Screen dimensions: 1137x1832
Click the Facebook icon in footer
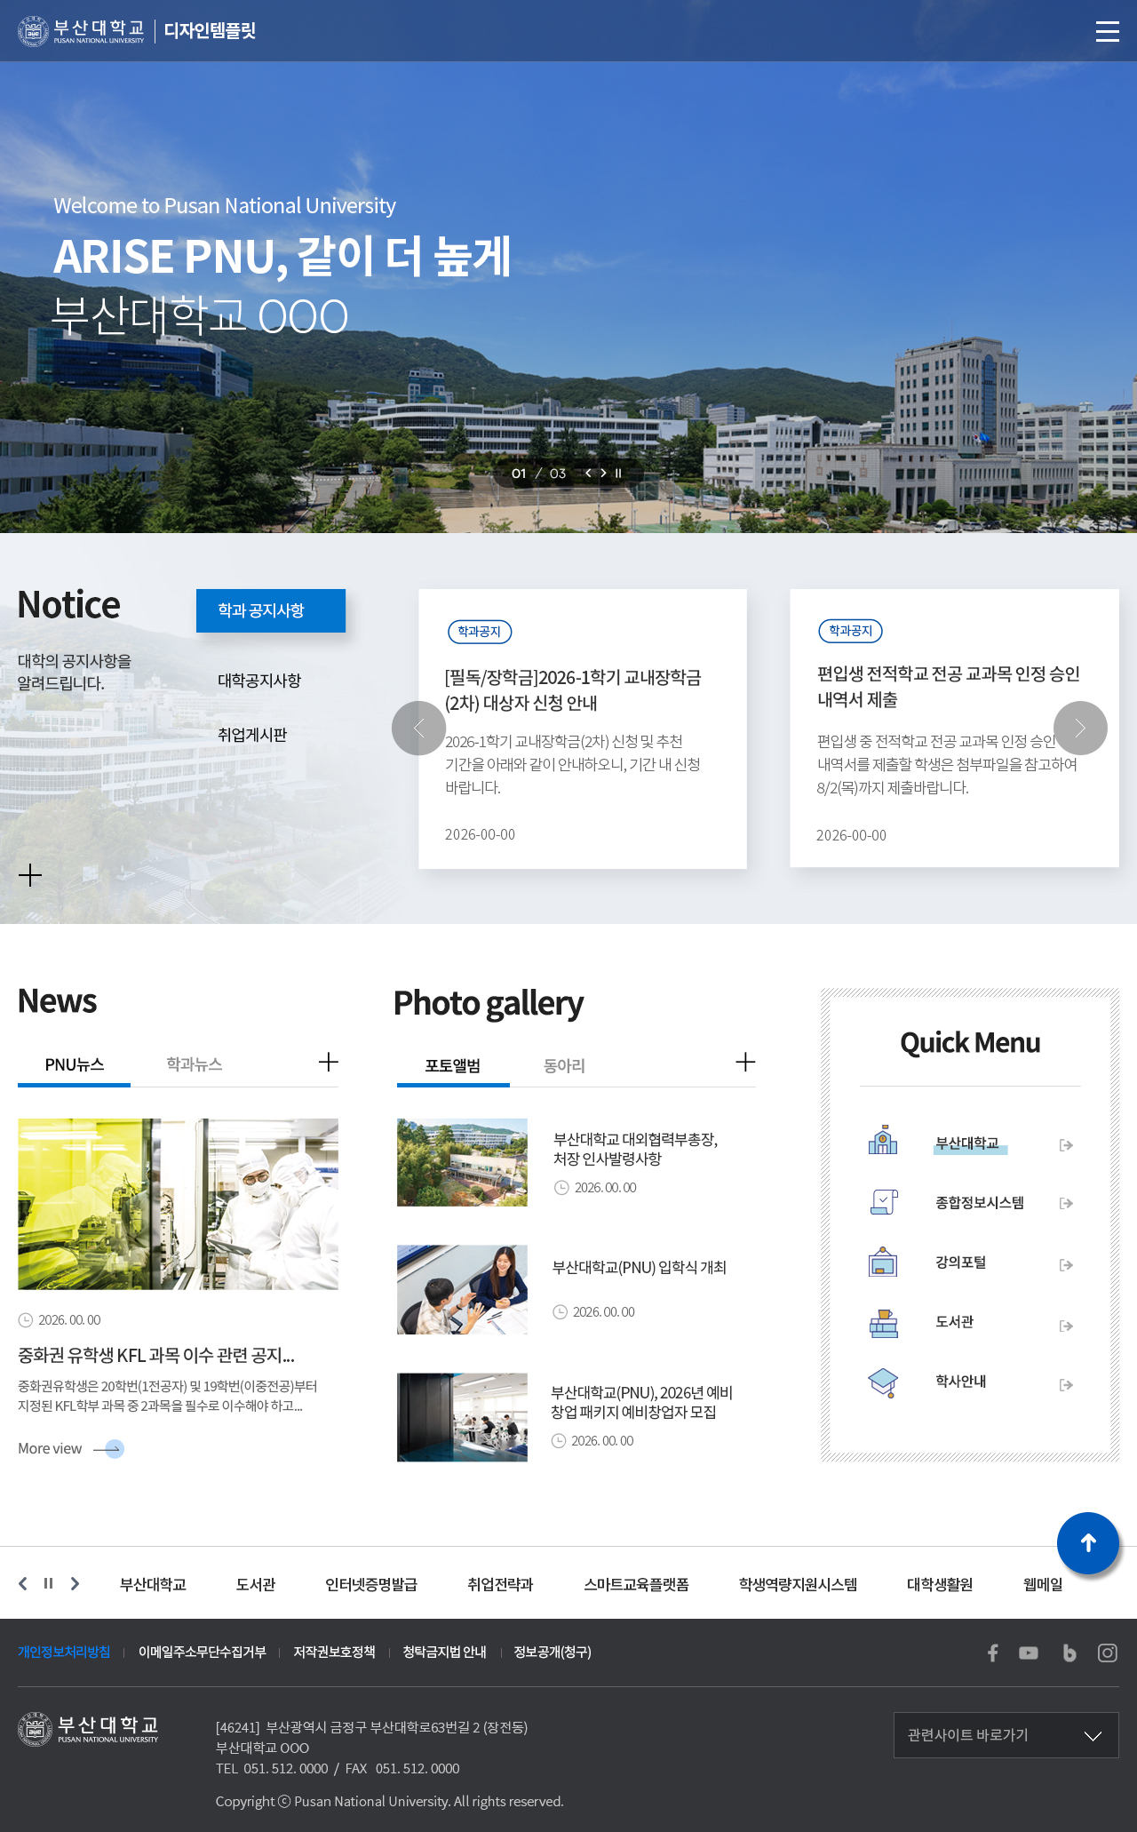click(x=993, y=1653)
